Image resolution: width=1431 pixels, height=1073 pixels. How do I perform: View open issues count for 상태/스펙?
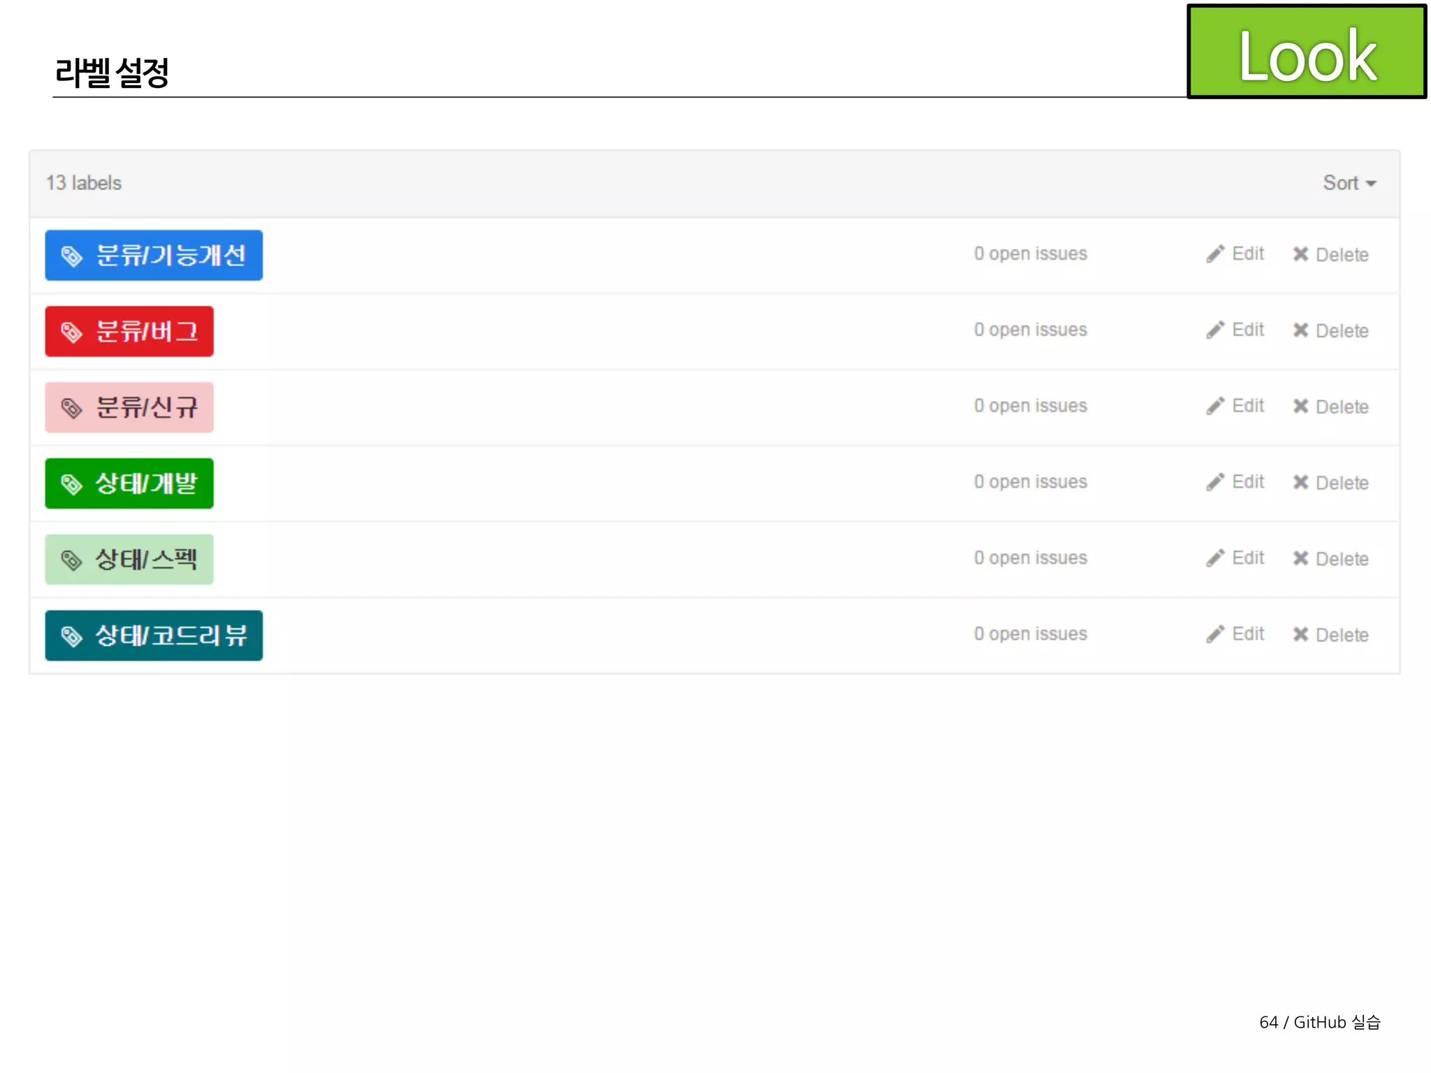[x=1031, y=558]
